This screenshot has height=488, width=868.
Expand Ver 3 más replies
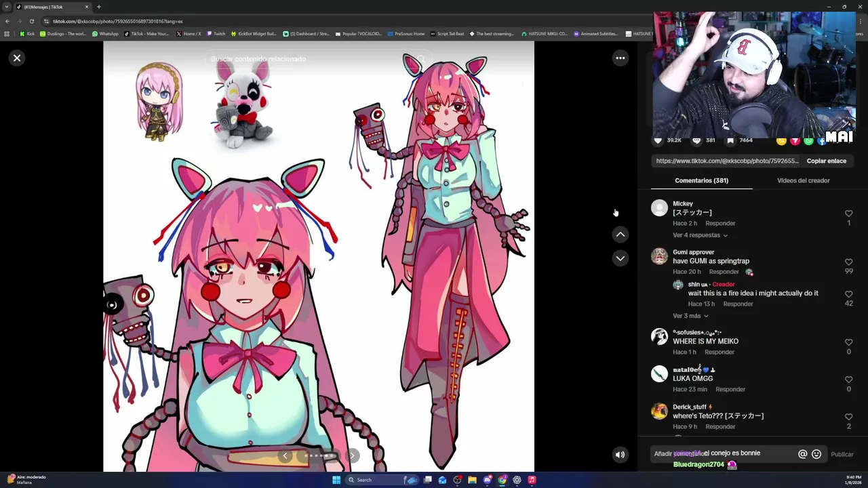pyautogui.click(x=690, y=316)
